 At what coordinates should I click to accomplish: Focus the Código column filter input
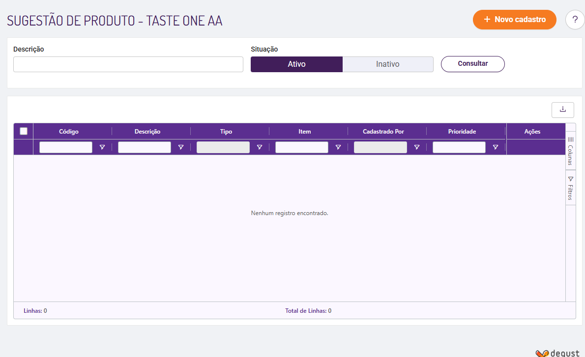[x=66, y=147]
